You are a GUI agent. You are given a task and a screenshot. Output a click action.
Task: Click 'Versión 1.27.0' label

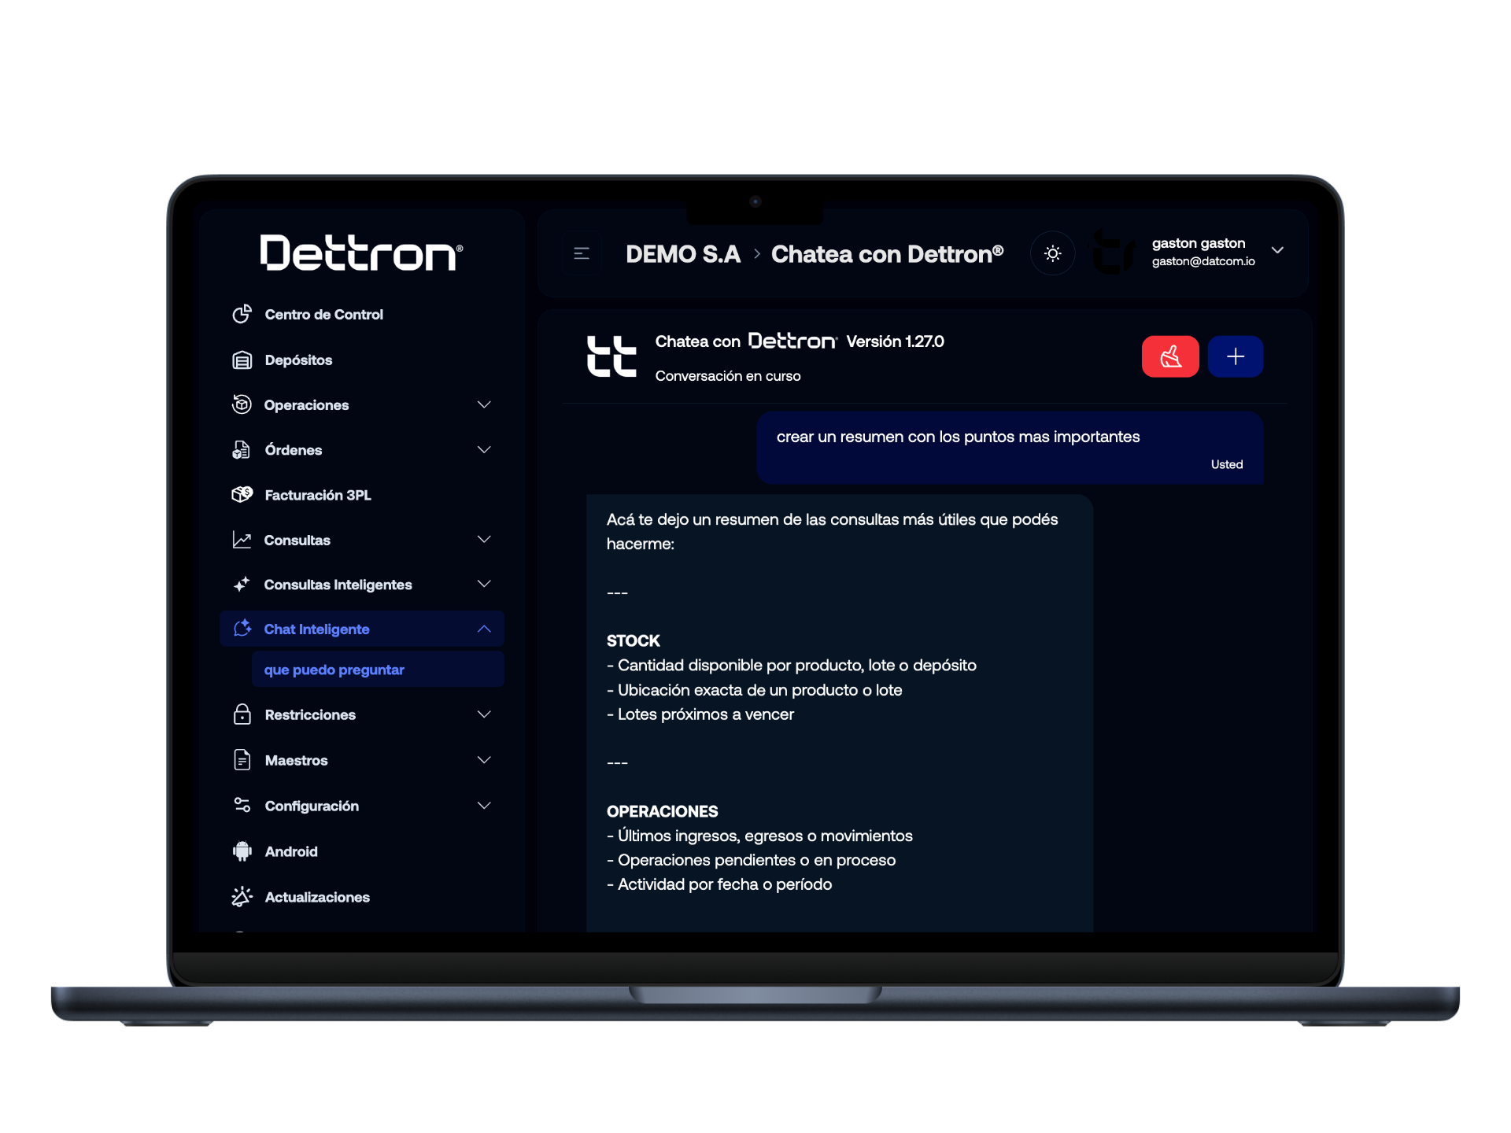point(895,341)
